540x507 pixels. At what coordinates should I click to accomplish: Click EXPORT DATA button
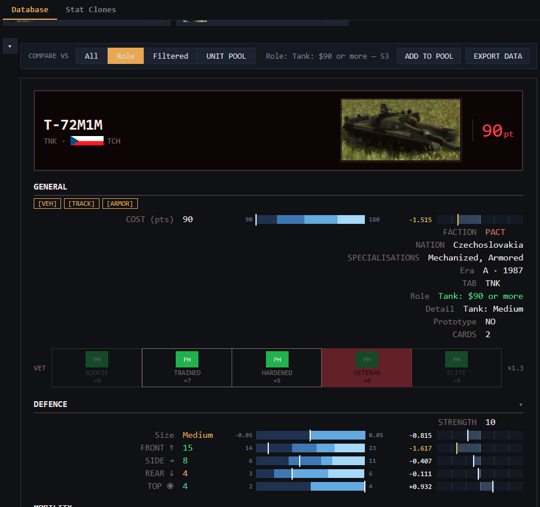tap(498, 56)
